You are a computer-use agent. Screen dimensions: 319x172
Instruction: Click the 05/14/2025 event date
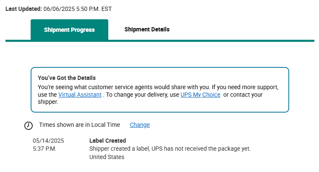click(48, 141)
